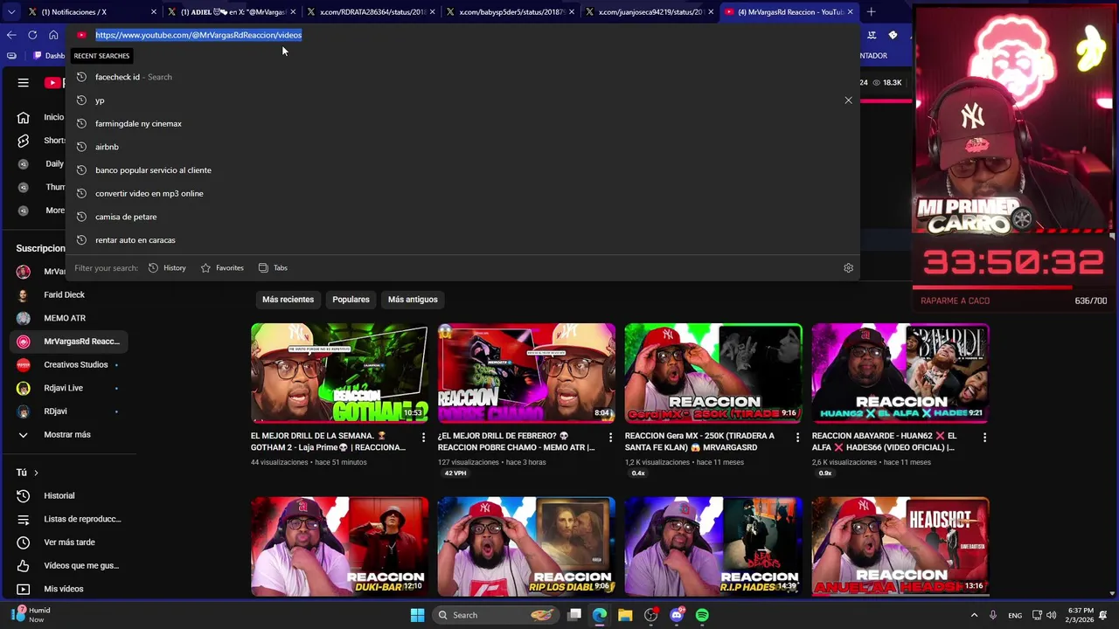Select 'camisa de petare' suggestion
Image resolution: width=1119 pixels, height=629 pixels.
coord(462,217)
